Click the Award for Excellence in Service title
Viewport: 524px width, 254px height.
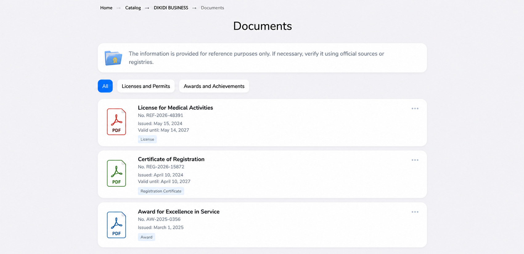179,212
